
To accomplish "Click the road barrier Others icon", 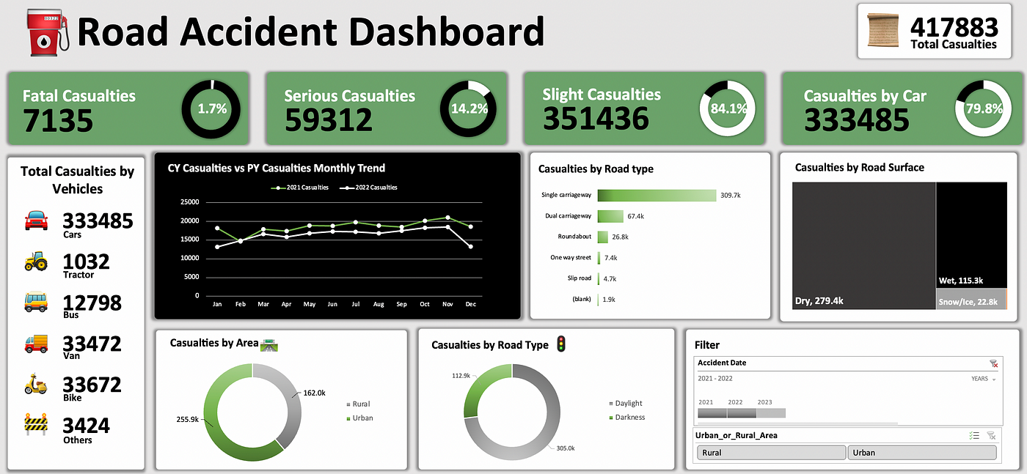I will [x=37, y=425].
